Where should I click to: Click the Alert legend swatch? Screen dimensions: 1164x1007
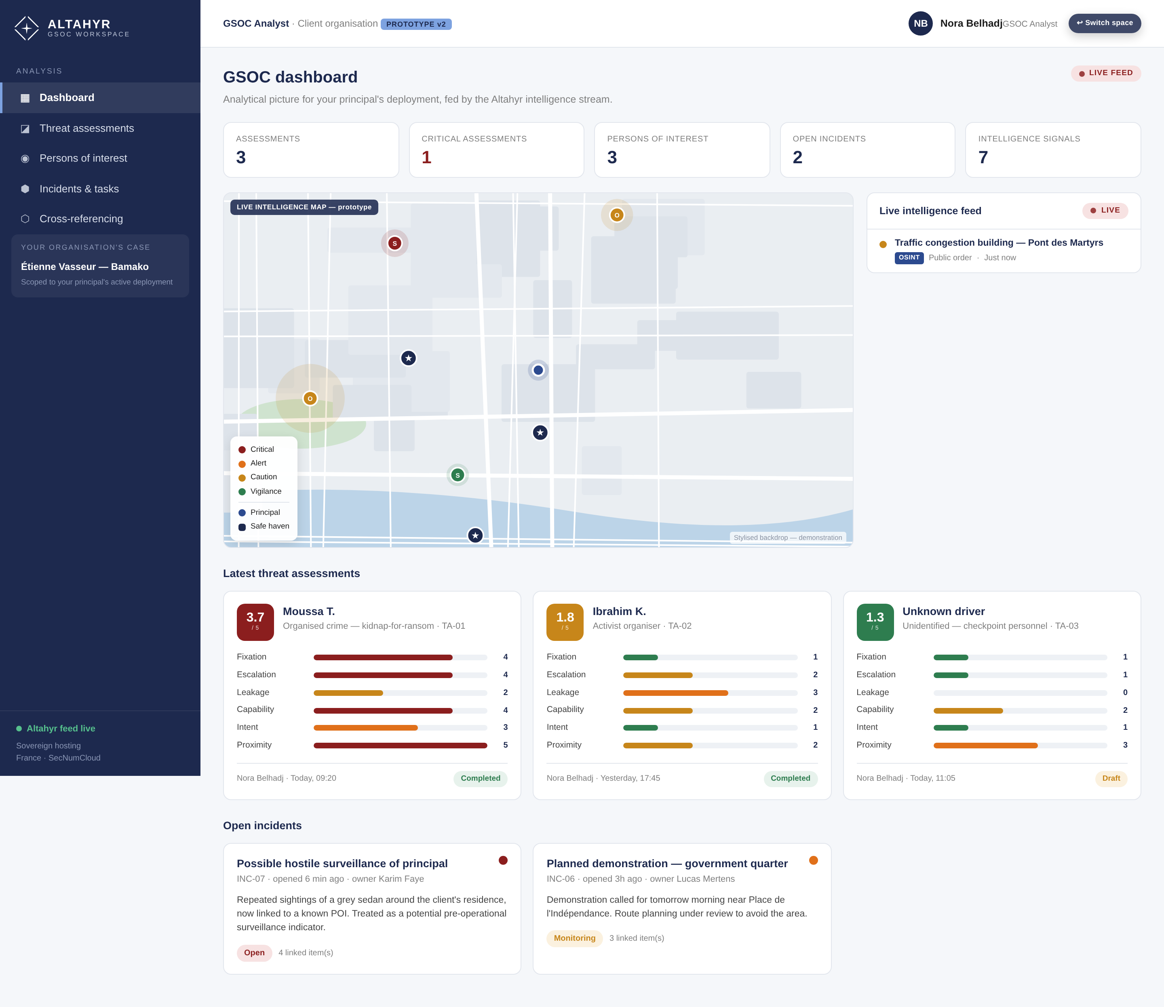242,463
